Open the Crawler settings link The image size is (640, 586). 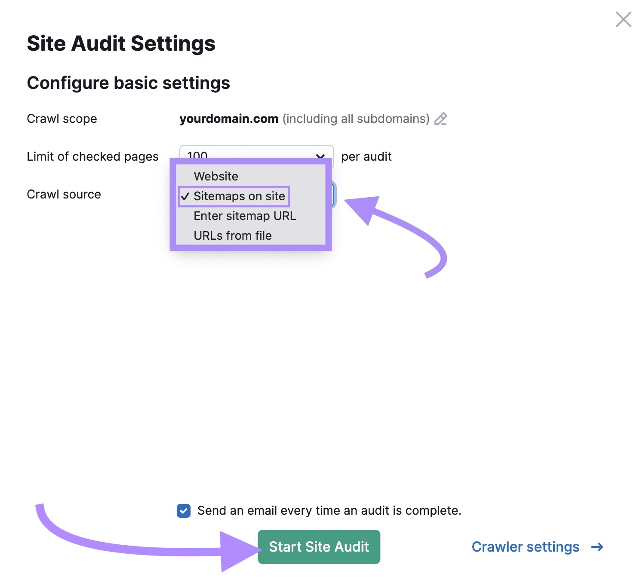[525, 547]
